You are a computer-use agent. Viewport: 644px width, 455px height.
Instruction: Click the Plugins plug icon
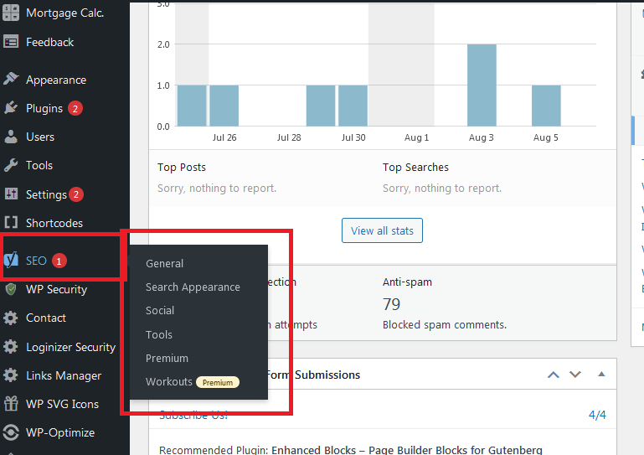click(x=11, y=108)
